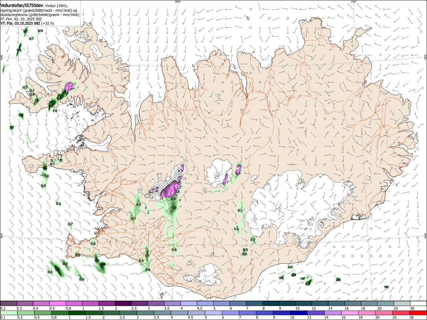Image resolution: width=427 pixels, height=320 pixels.
Task: Click the pink snow patch in the Westfjords
Action: click(x=69, y=87)
